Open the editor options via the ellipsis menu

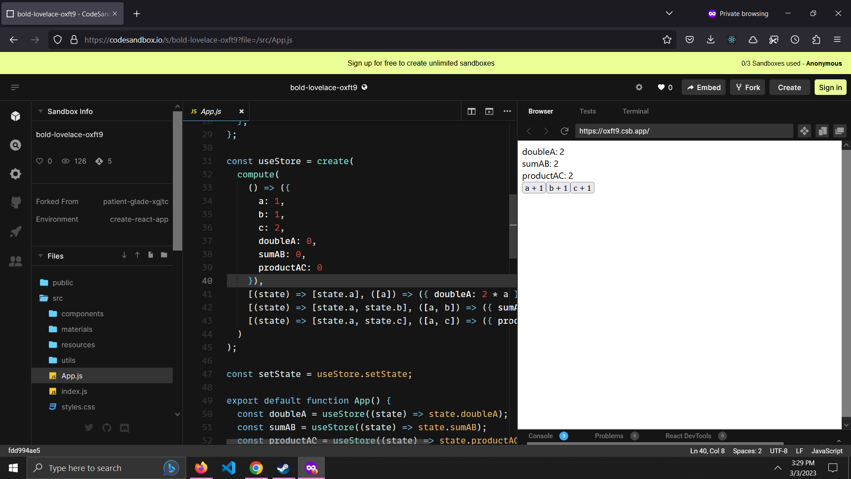click(x=507, y=111)
